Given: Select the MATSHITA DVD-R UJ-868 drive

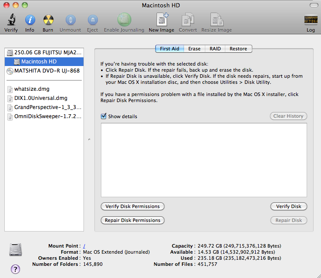Looking at the screenshot, I should click(44, 71).
